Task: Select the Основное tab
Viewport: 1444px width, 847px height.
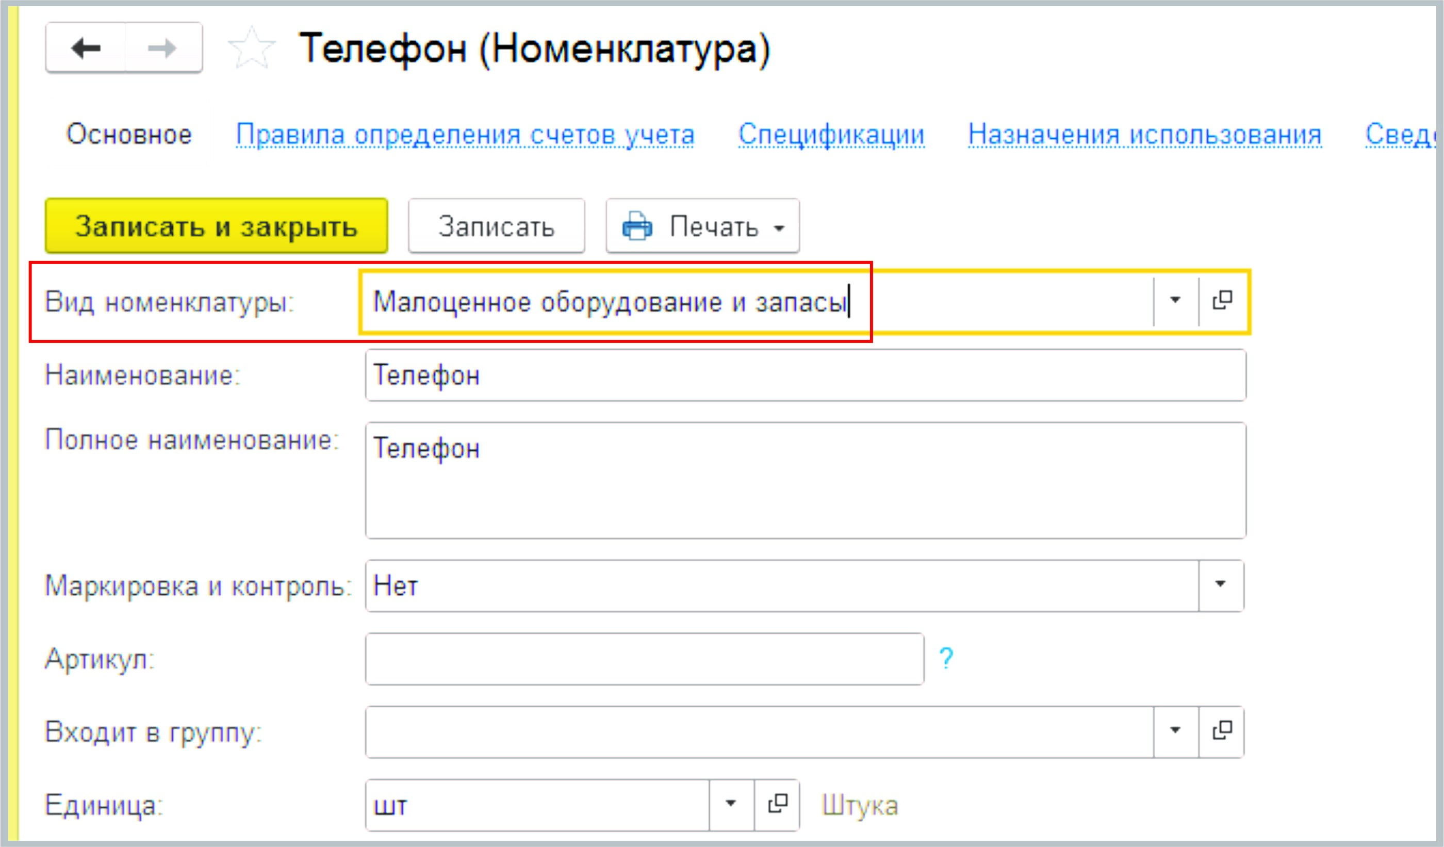Action: pos(129,135)
